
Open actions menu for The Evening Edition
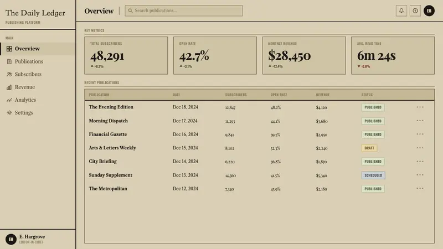[x=420, y=107]
